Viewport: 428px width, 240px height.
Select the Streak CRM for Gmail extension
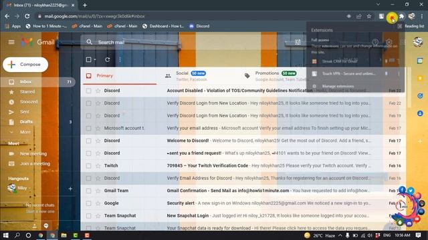[x=340, y=61]
